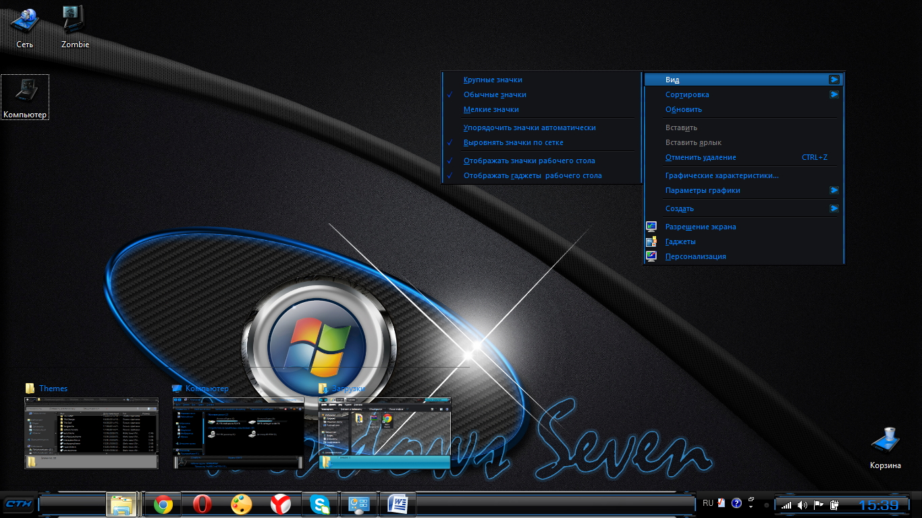Expand the Создать submenu
The width and height of the screenshot is (922, 518).
click(679, 209)
